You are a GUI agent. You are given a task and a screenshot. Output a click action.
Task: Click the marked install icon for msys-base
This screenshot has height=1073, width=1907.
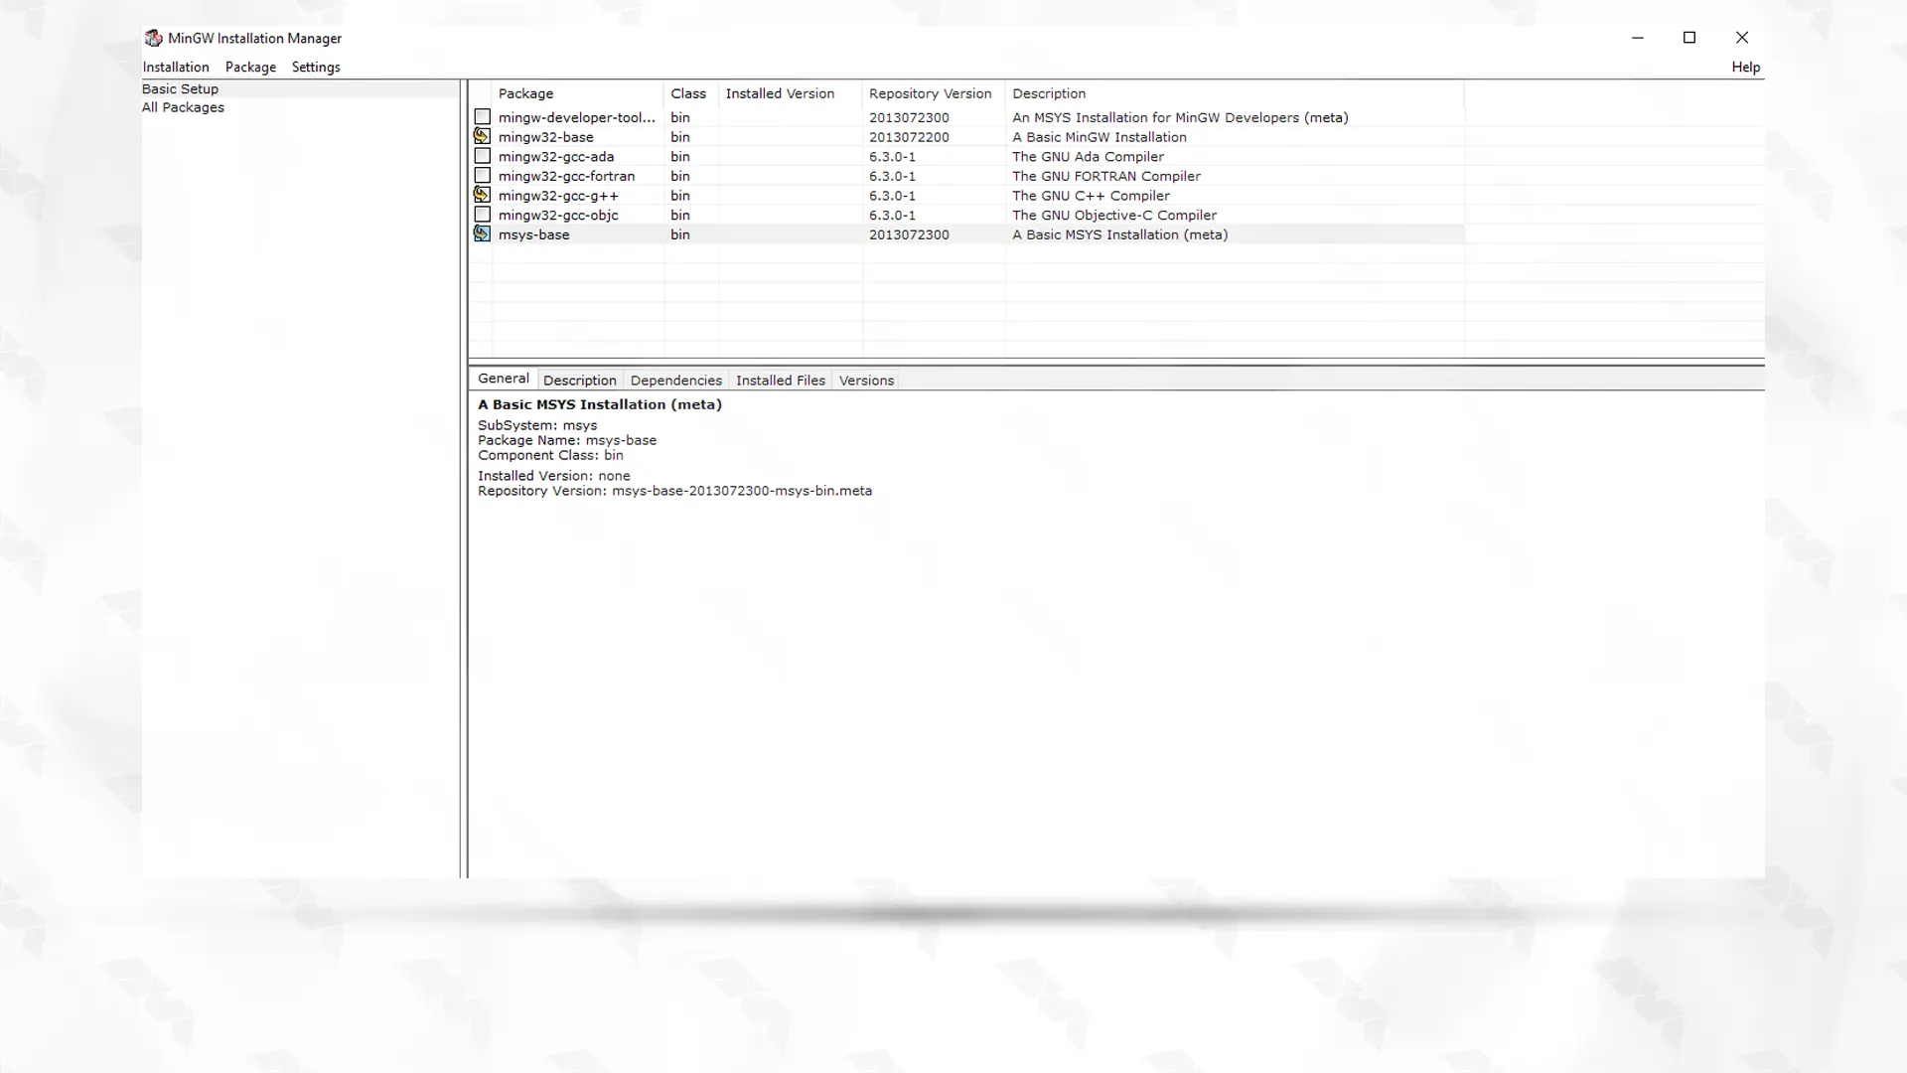[483, 233]
